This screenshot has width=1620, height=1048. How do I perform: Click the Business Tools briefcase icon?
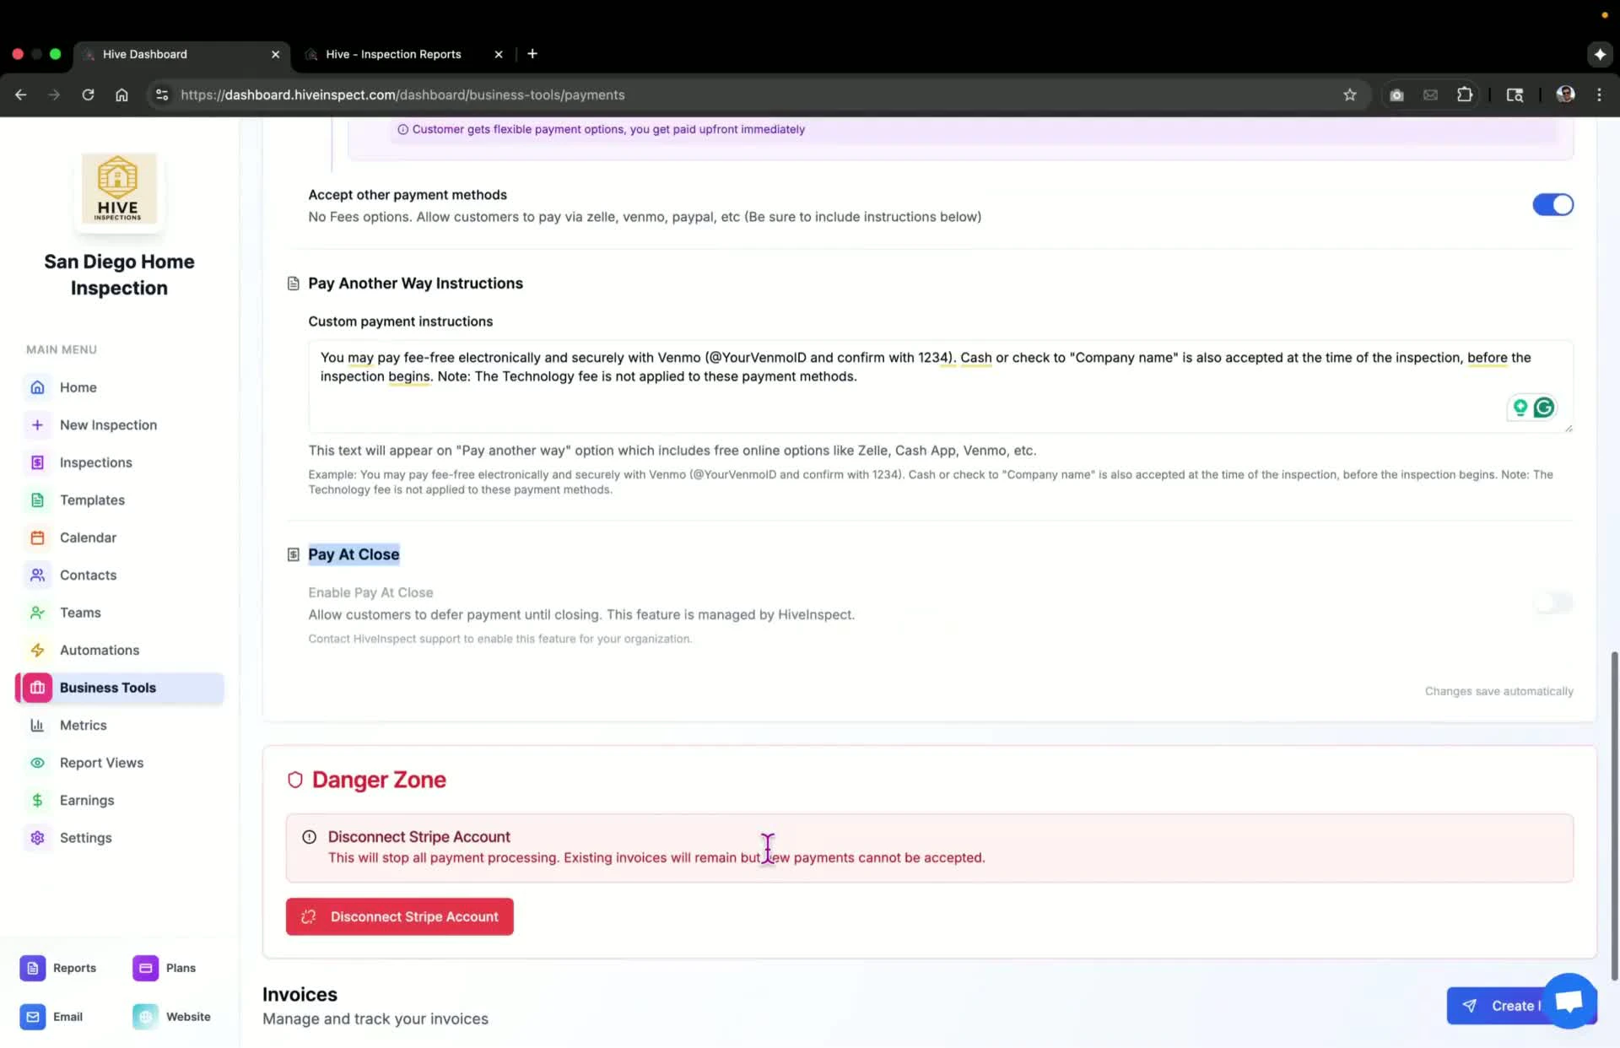coord(37,688)
